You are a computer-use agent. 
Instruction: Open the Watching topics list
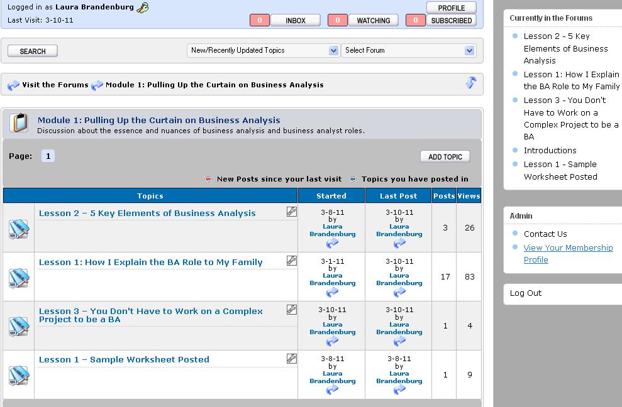(x=373, y=21)
